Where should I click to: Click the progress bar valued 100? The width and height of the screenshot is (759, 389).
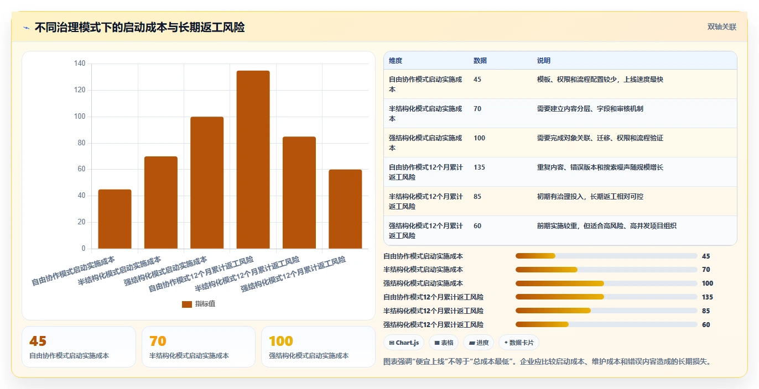tap(606, 283)
